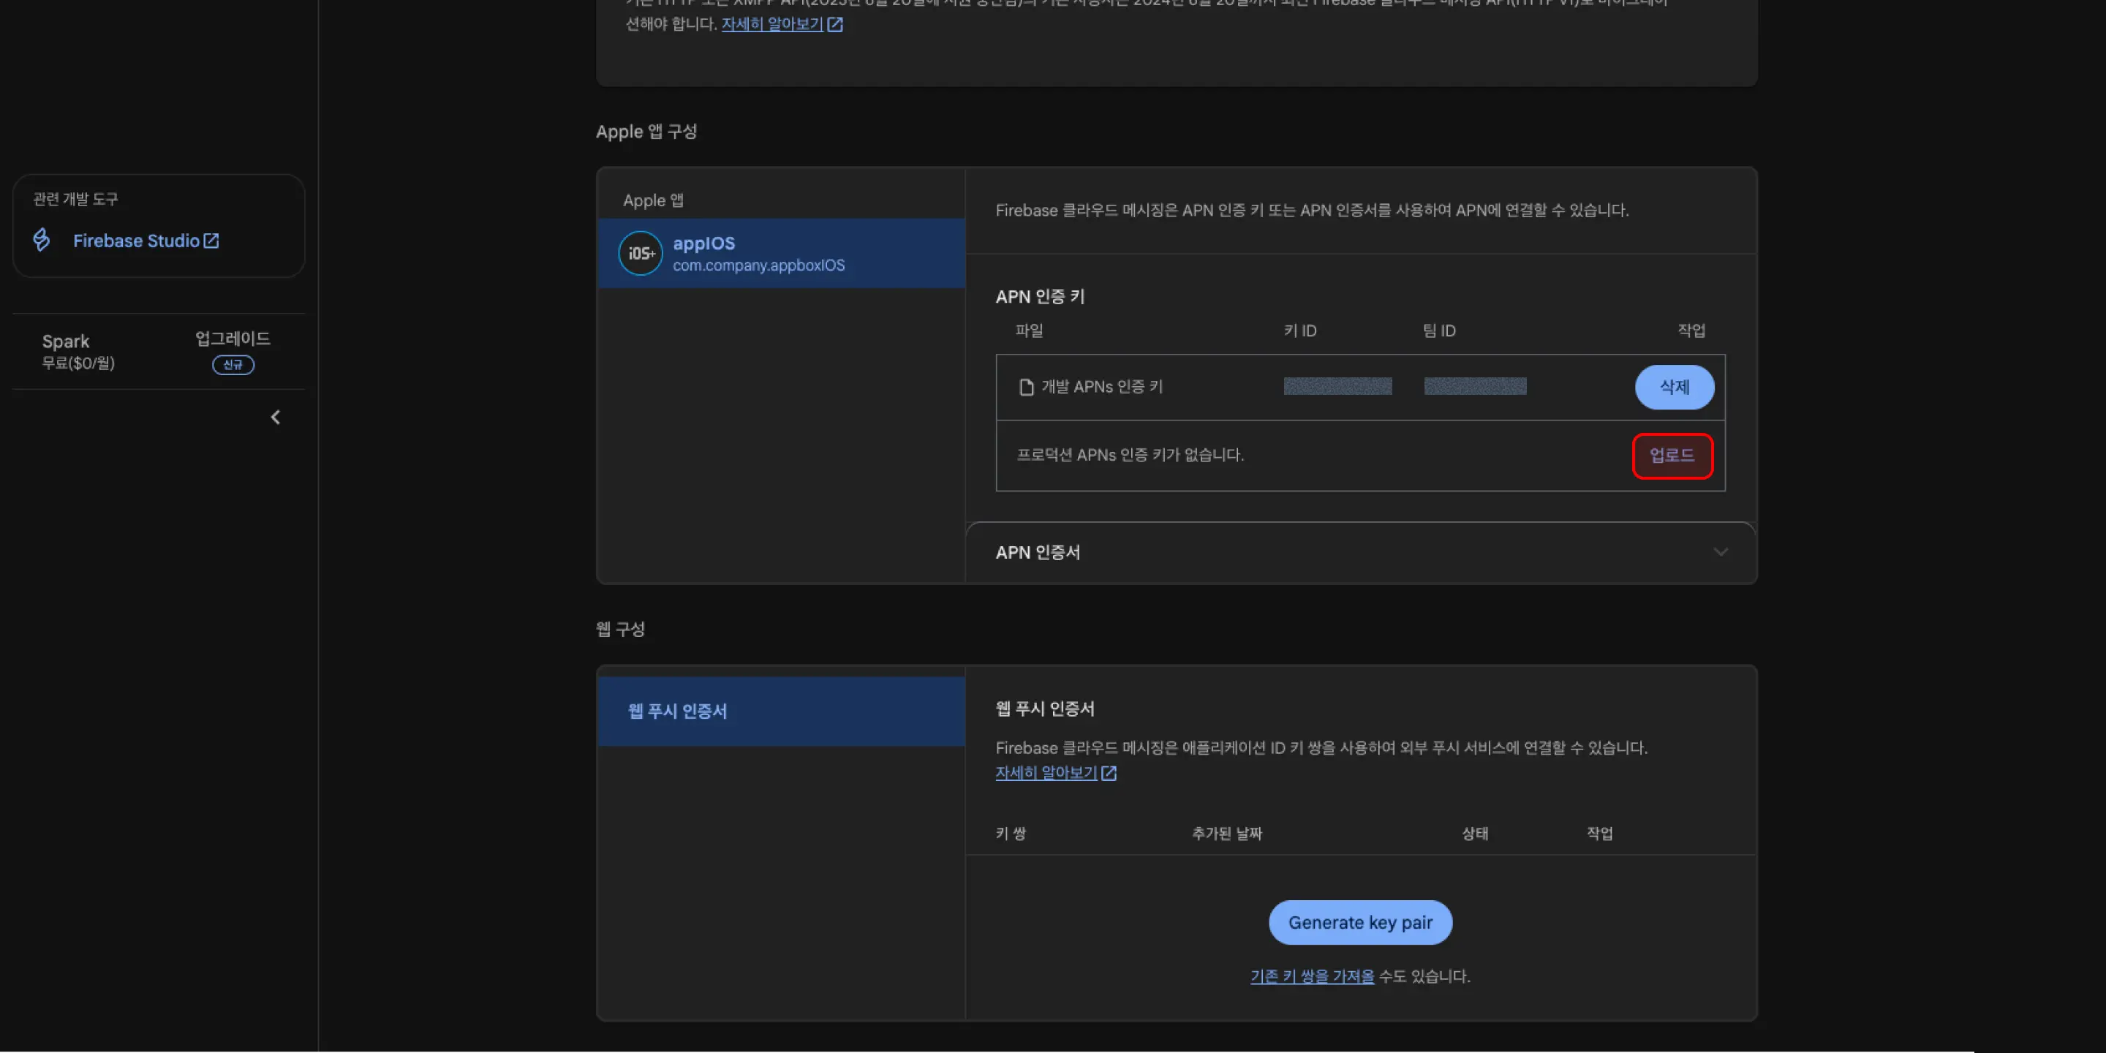Click the iOS+ app icon
This screenshot has width=2106, height=1053.
tap(640, 254)
